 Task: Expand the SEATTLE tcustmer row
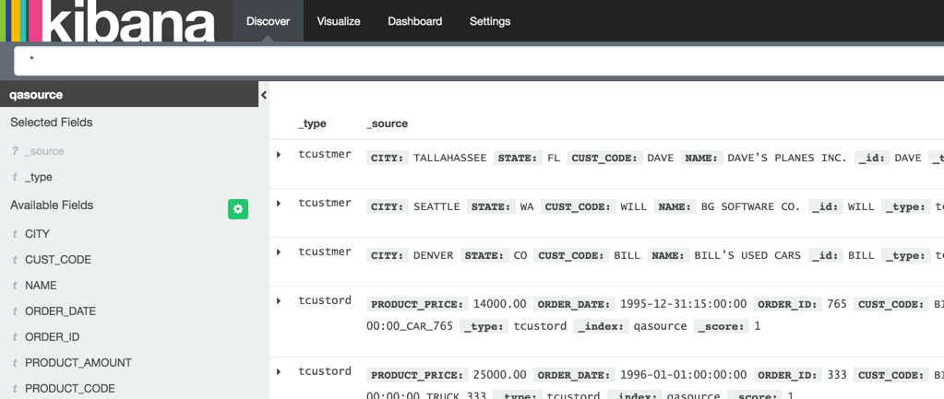click(279, 204)
